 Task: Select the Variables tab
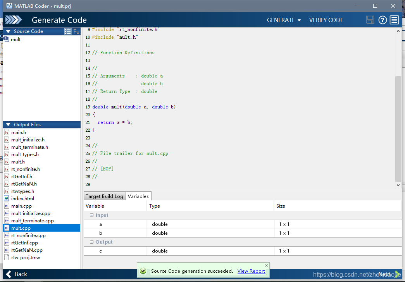pyautogui.click(x=138, y=196)
